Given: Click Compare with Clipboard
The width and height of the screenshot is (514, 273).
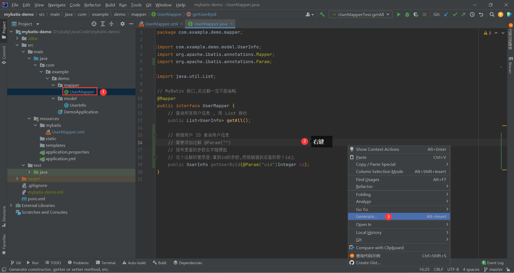Looking at the screenshot, I should (x=399, y=248).
